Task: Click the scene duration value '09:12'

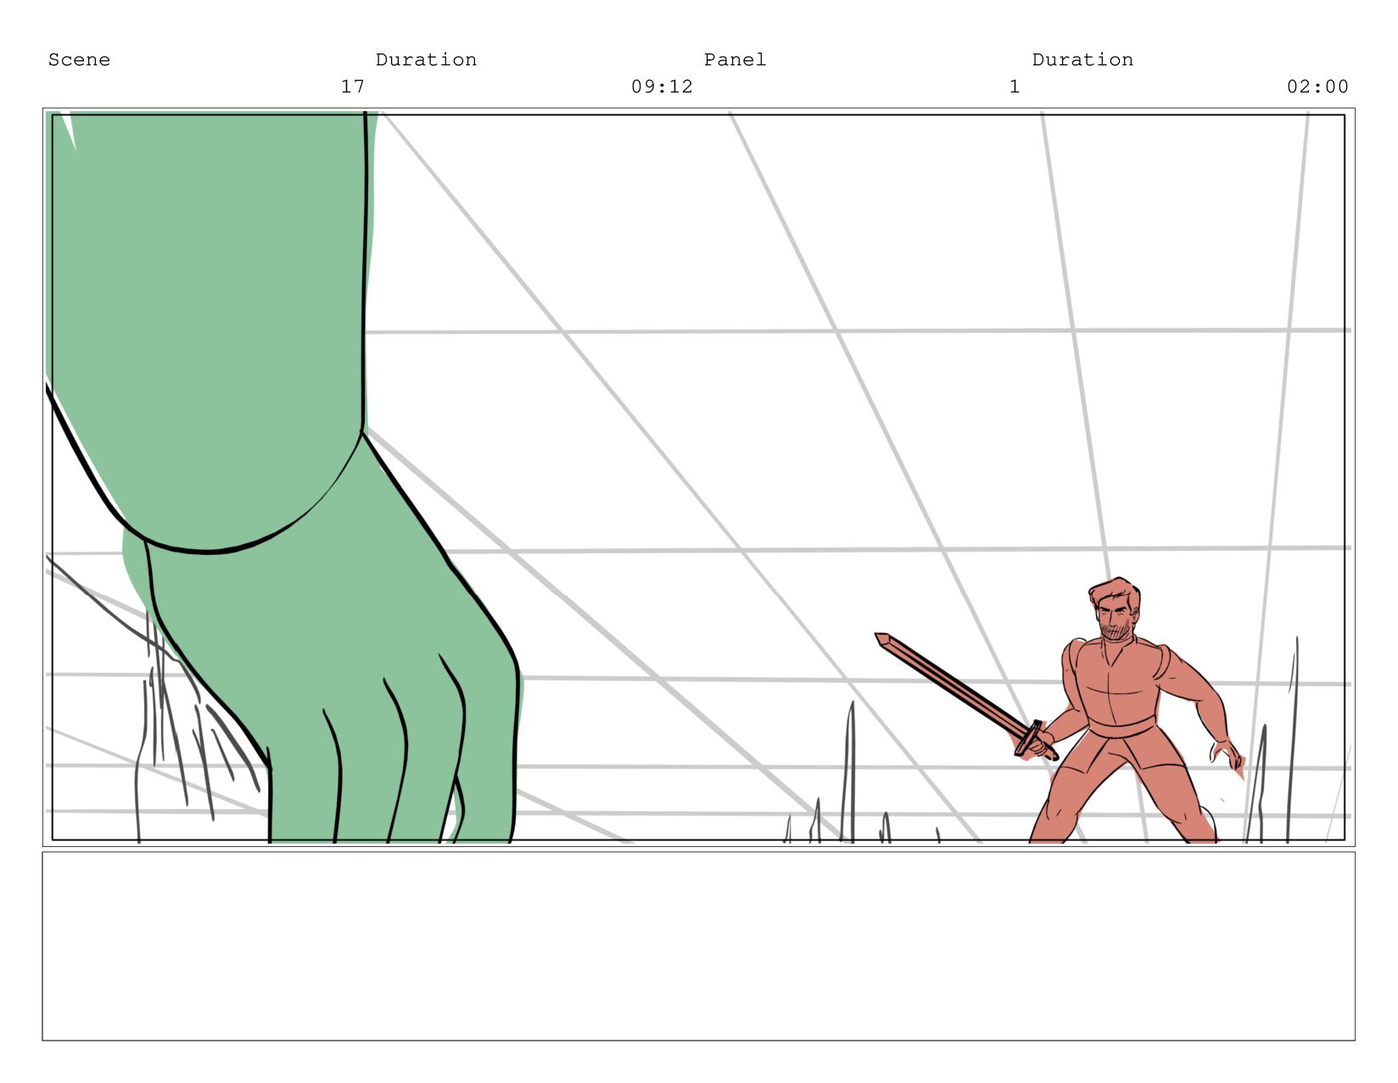Action: (x=662, y=87)
